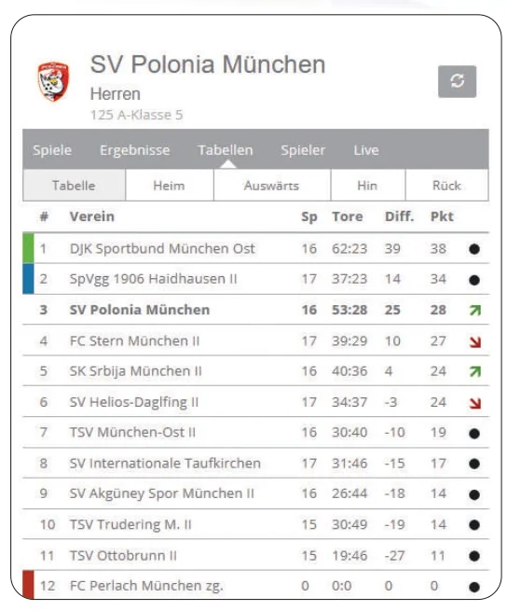507x611 pixels.
Task: Show the Heim table view
Action: click(x=170, y=186)
